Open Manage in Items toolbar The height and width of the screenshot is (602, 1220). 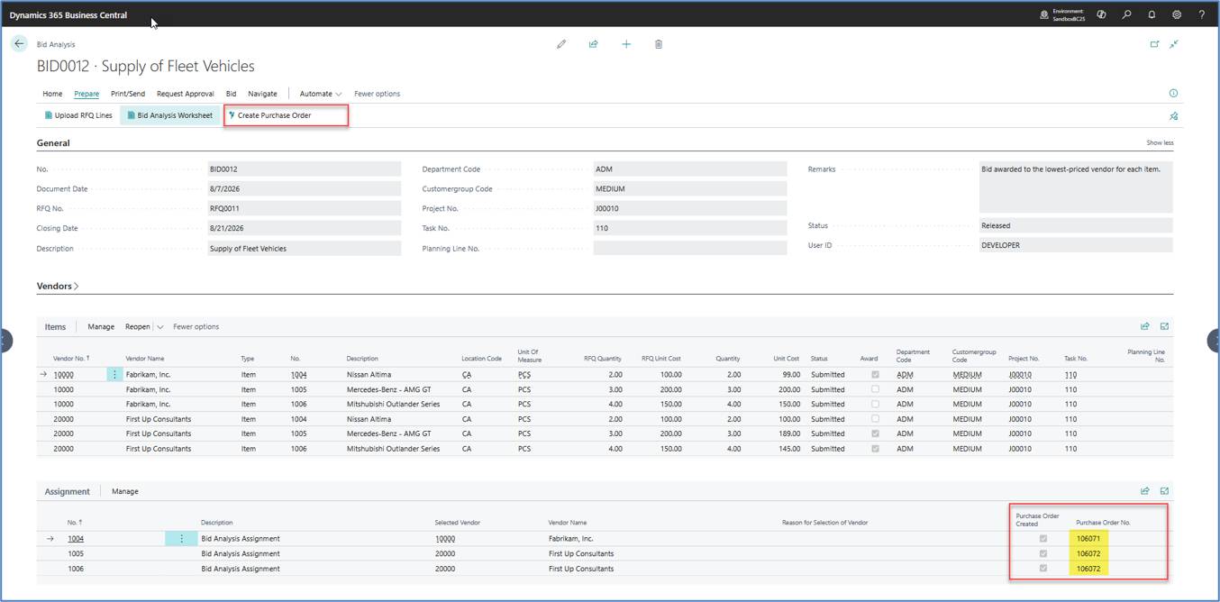pos(101,327)
